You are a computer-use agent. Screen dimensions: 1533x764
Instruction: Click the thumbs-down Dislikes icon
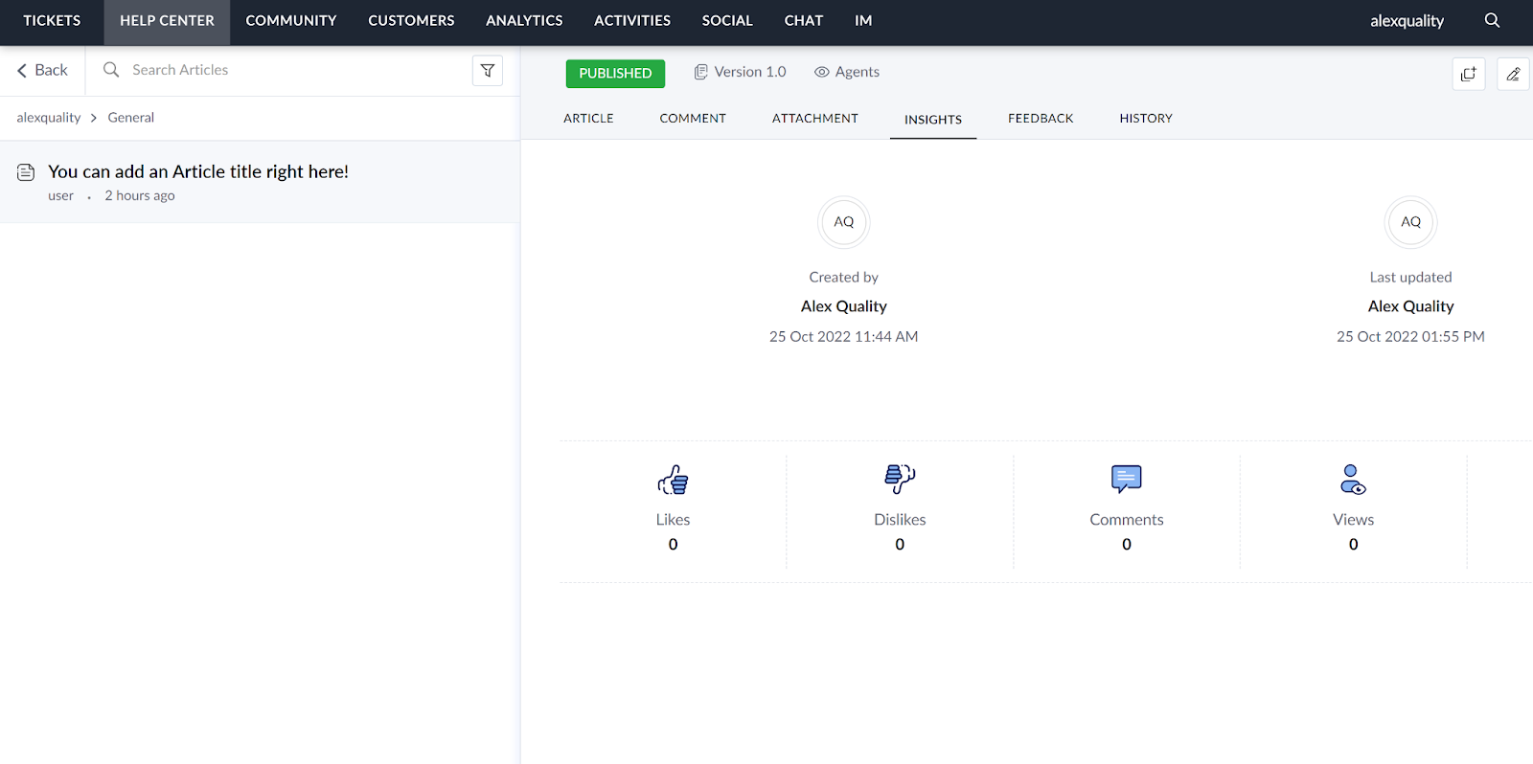(900, 479)
